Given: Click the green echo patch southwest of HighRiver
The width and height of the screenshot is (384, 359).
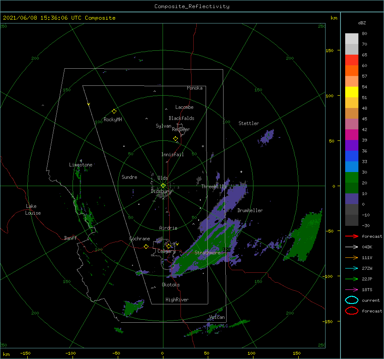Looking at the screenshot, I should pos(133,307).
